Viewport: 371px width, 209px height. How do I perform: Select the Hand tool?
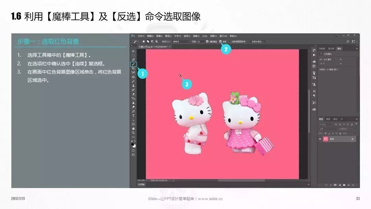[x=133, y=129]
